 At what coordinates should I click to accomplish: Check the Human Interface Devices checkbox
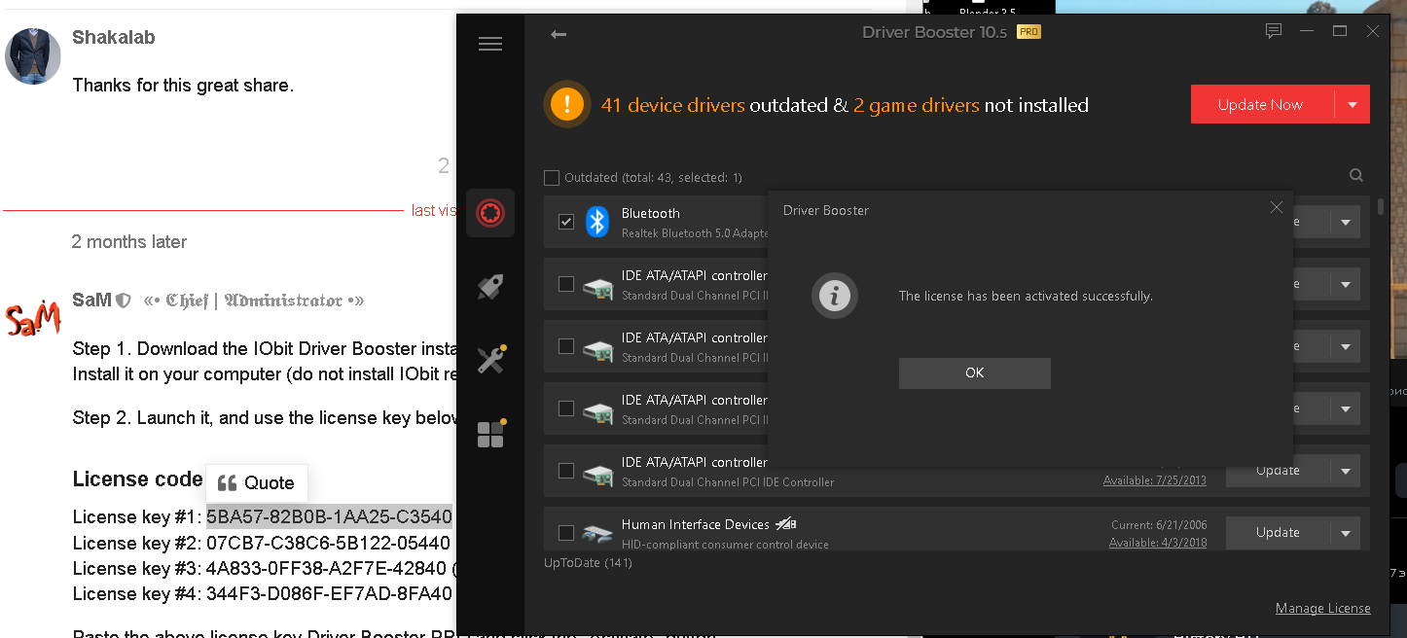(x=566, y=533)
